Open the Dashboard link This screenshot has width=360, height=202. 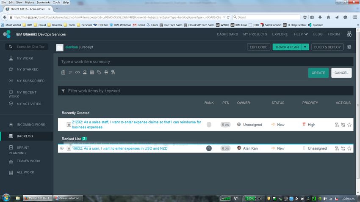point(227,34)
